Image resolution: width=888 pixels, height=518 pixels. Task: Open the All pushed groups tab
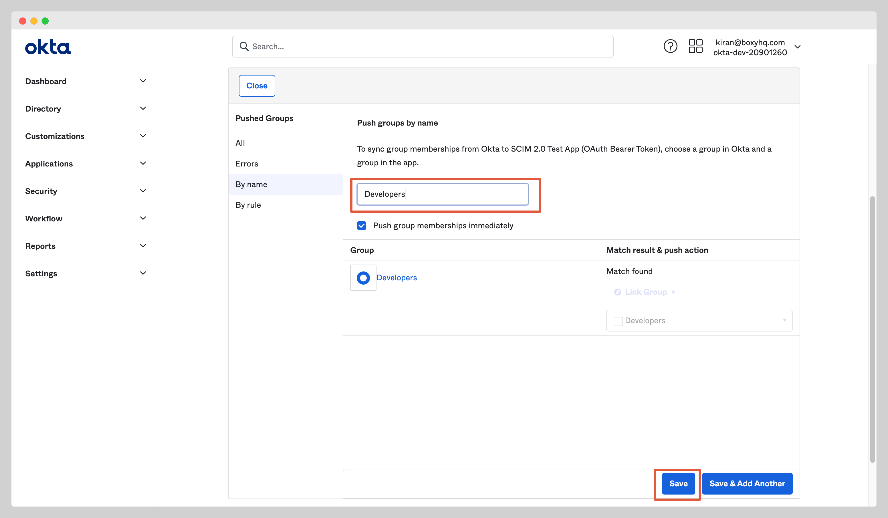click(240, 143)
